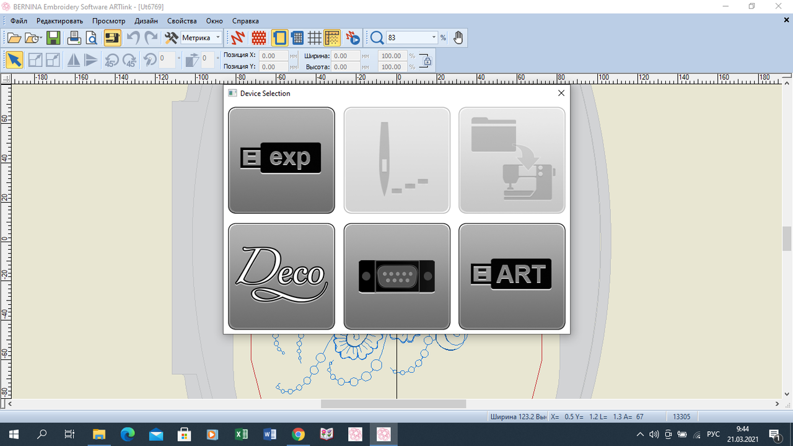Open the Windows Start menu
The width and height of the screenshot is (793, 446).
click(x=14, y=434)
